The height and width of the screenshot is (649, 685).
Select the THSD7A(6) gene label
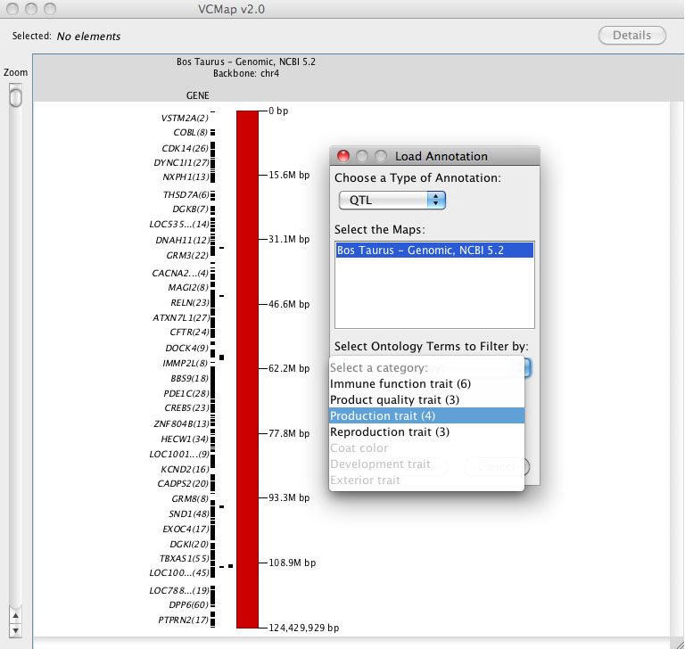[x=186, y=194]
